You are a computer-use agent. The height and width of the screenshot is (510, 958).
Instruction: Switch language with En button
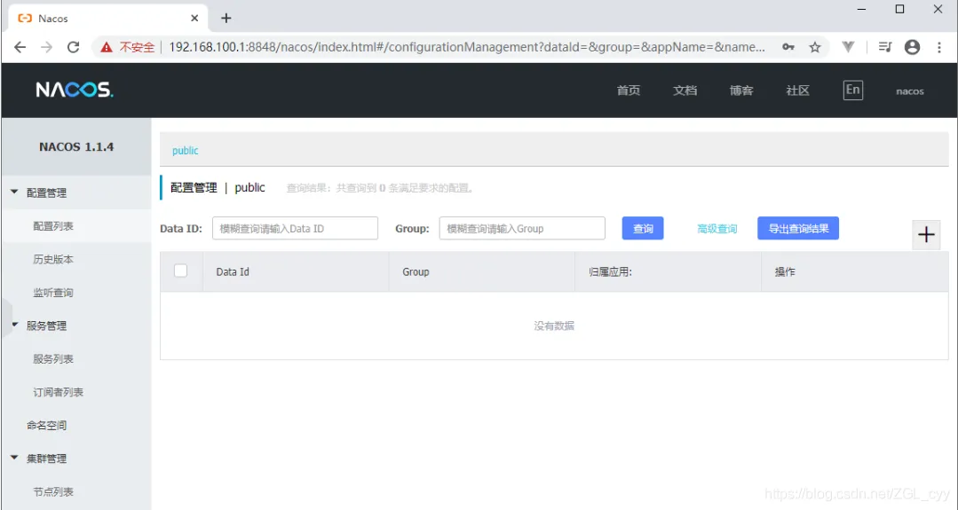(x=853, y=90)
